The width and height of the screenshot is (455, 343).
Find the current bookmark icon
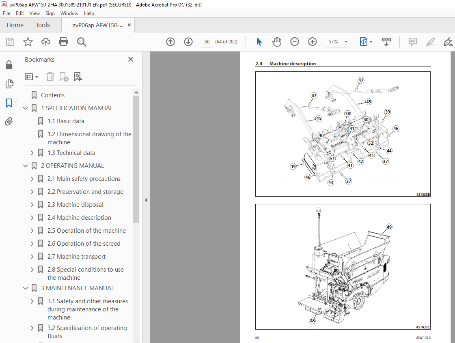click(78, 77)
